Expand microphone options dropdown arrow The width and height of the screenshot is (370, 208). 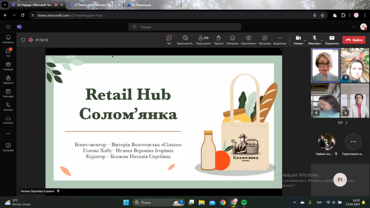point(321,40)
